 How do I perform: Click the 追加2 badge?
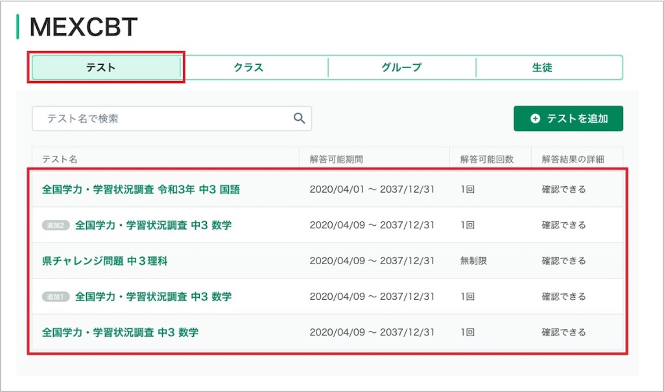click(56, 225)
